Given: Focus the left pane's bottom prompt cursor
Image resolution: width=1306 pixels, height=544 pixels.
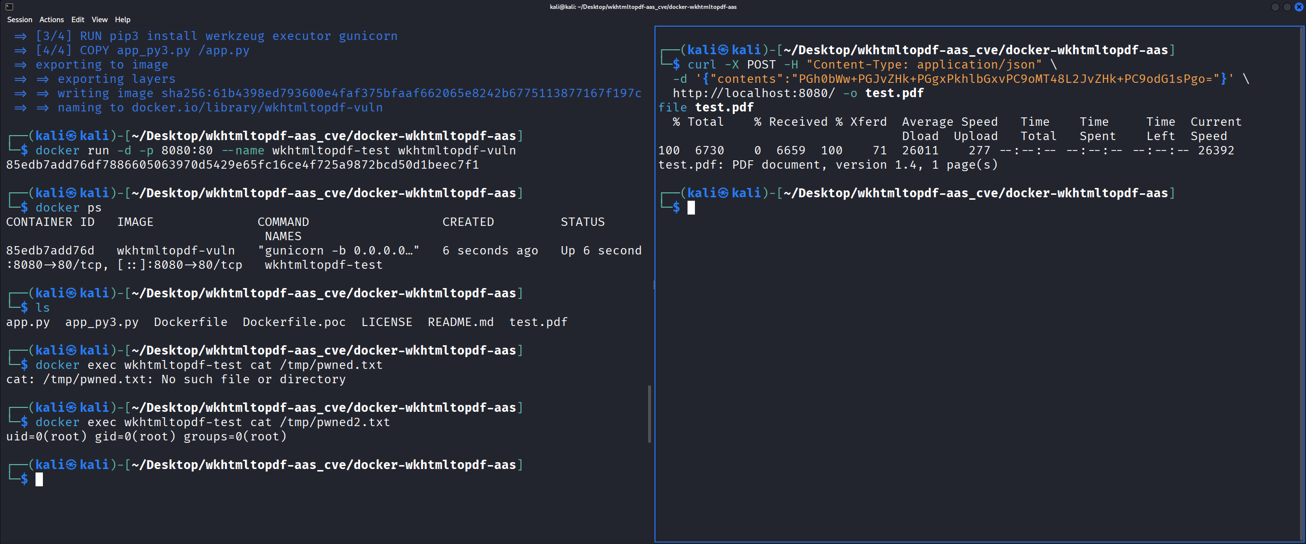Looking at the screenshot, I should [39, 479].
